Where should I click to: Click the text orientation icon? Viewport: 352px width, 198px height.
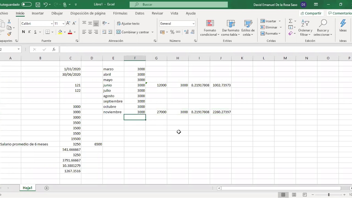pyautogui.click(x=104, y=23)
